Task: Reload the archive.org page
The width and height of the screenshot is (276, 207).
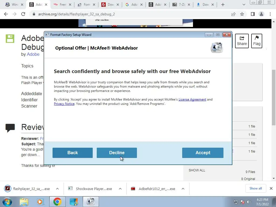Action: (23, 14)
